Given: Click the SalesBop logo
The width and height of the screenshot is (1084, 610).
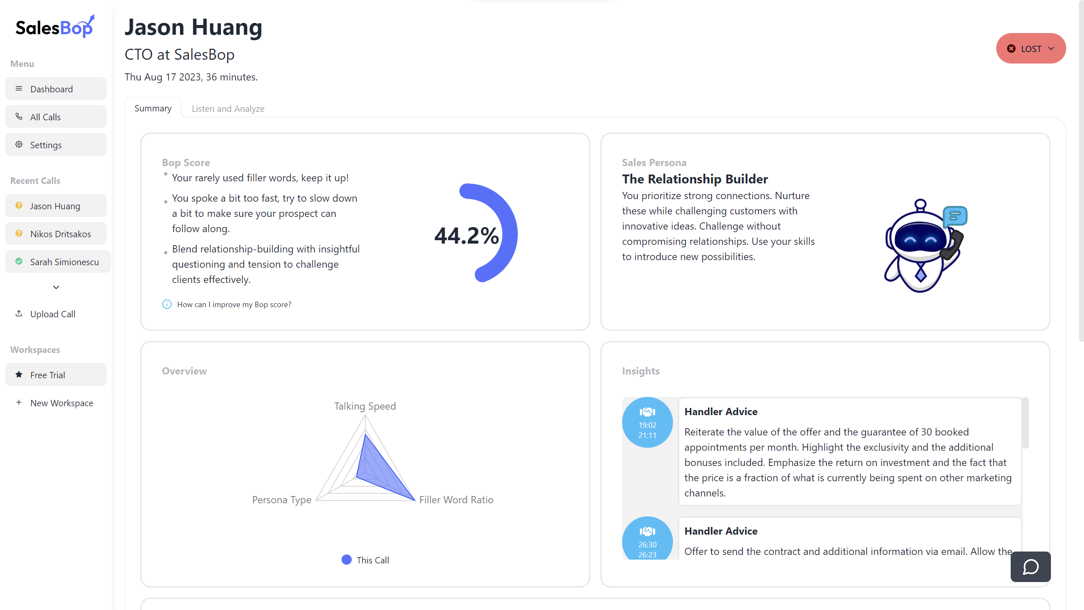Looking at the screenshot, I should point(55,27).
